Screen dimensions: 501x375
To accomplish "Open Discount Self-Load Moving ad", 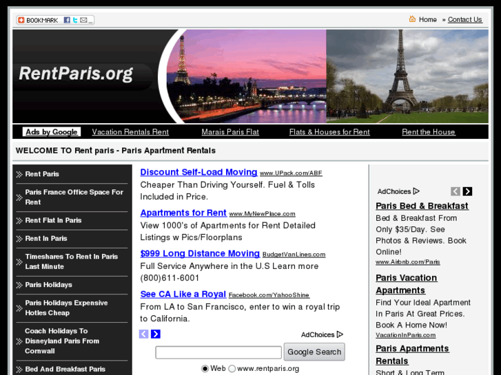I will click(198, 172).
